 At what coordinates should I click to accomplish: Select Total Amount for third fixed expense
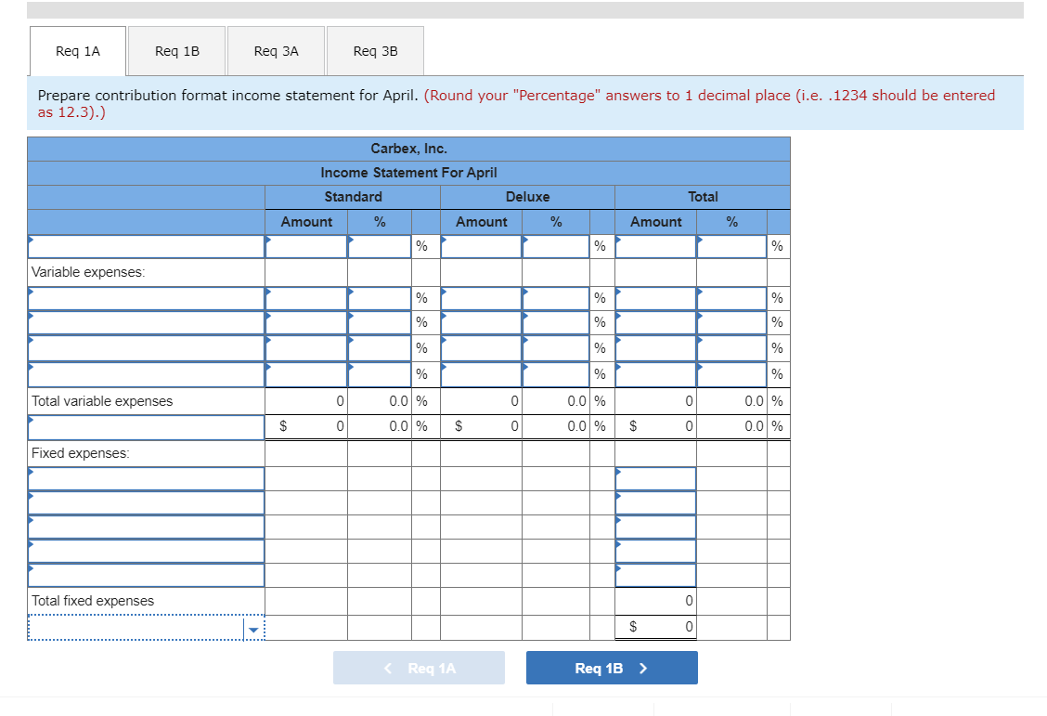(655, 527)
